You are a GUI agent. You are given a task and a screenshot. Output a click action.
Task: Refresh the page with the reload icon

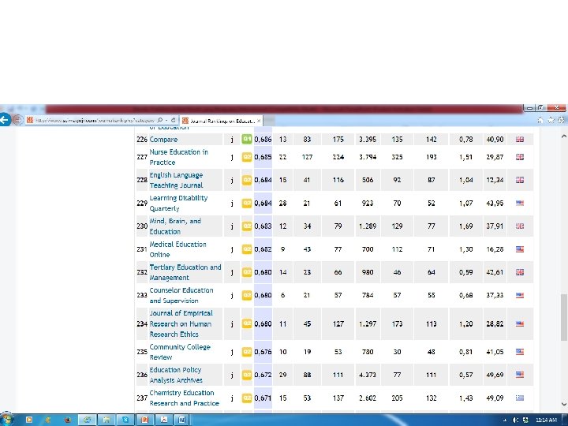173,120
